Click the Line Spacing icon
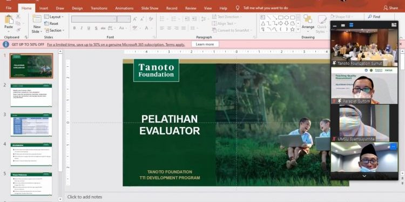 [204, 19]
